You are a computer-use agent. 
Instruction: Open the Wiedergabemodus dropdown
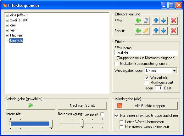174,71
